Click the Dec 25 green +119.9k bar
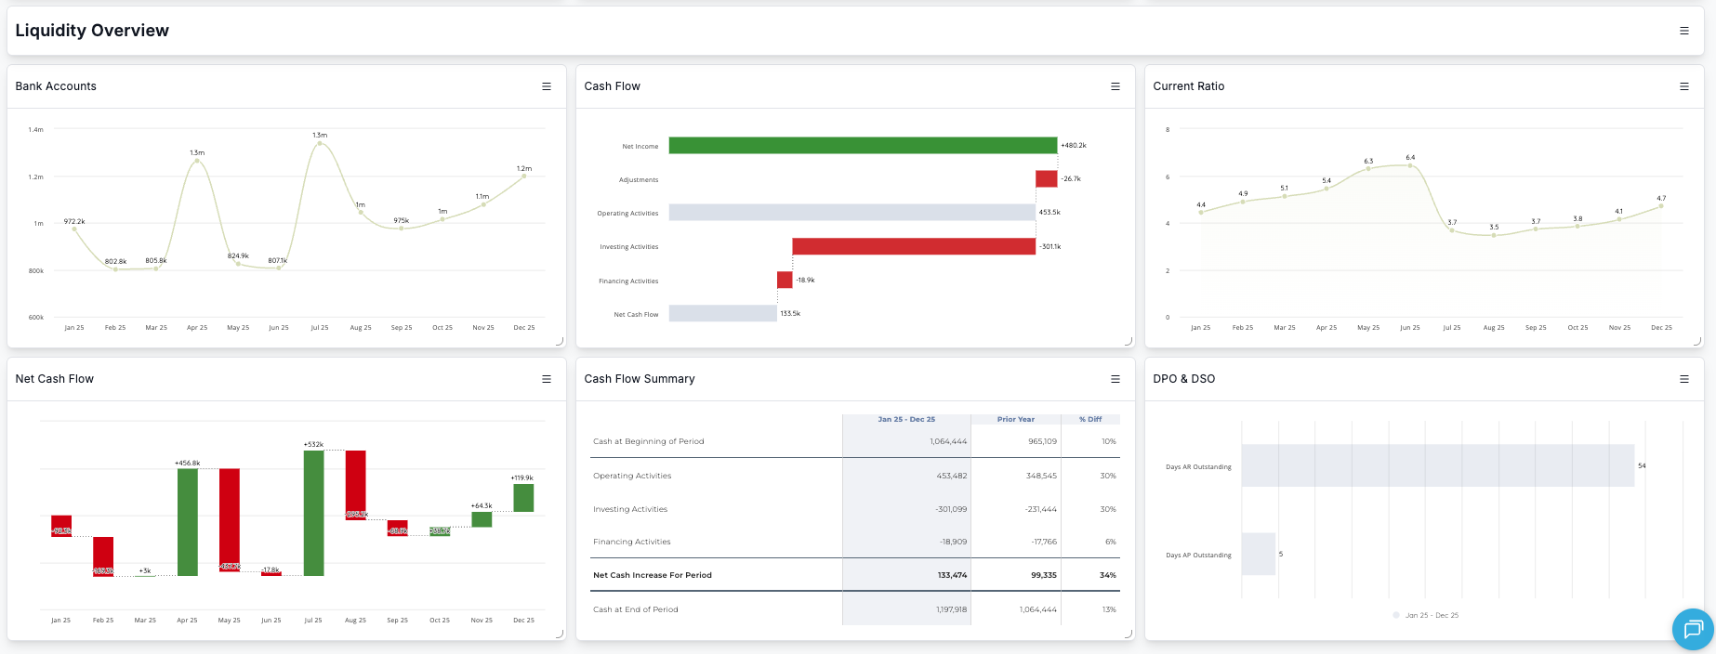 point(523,498)
